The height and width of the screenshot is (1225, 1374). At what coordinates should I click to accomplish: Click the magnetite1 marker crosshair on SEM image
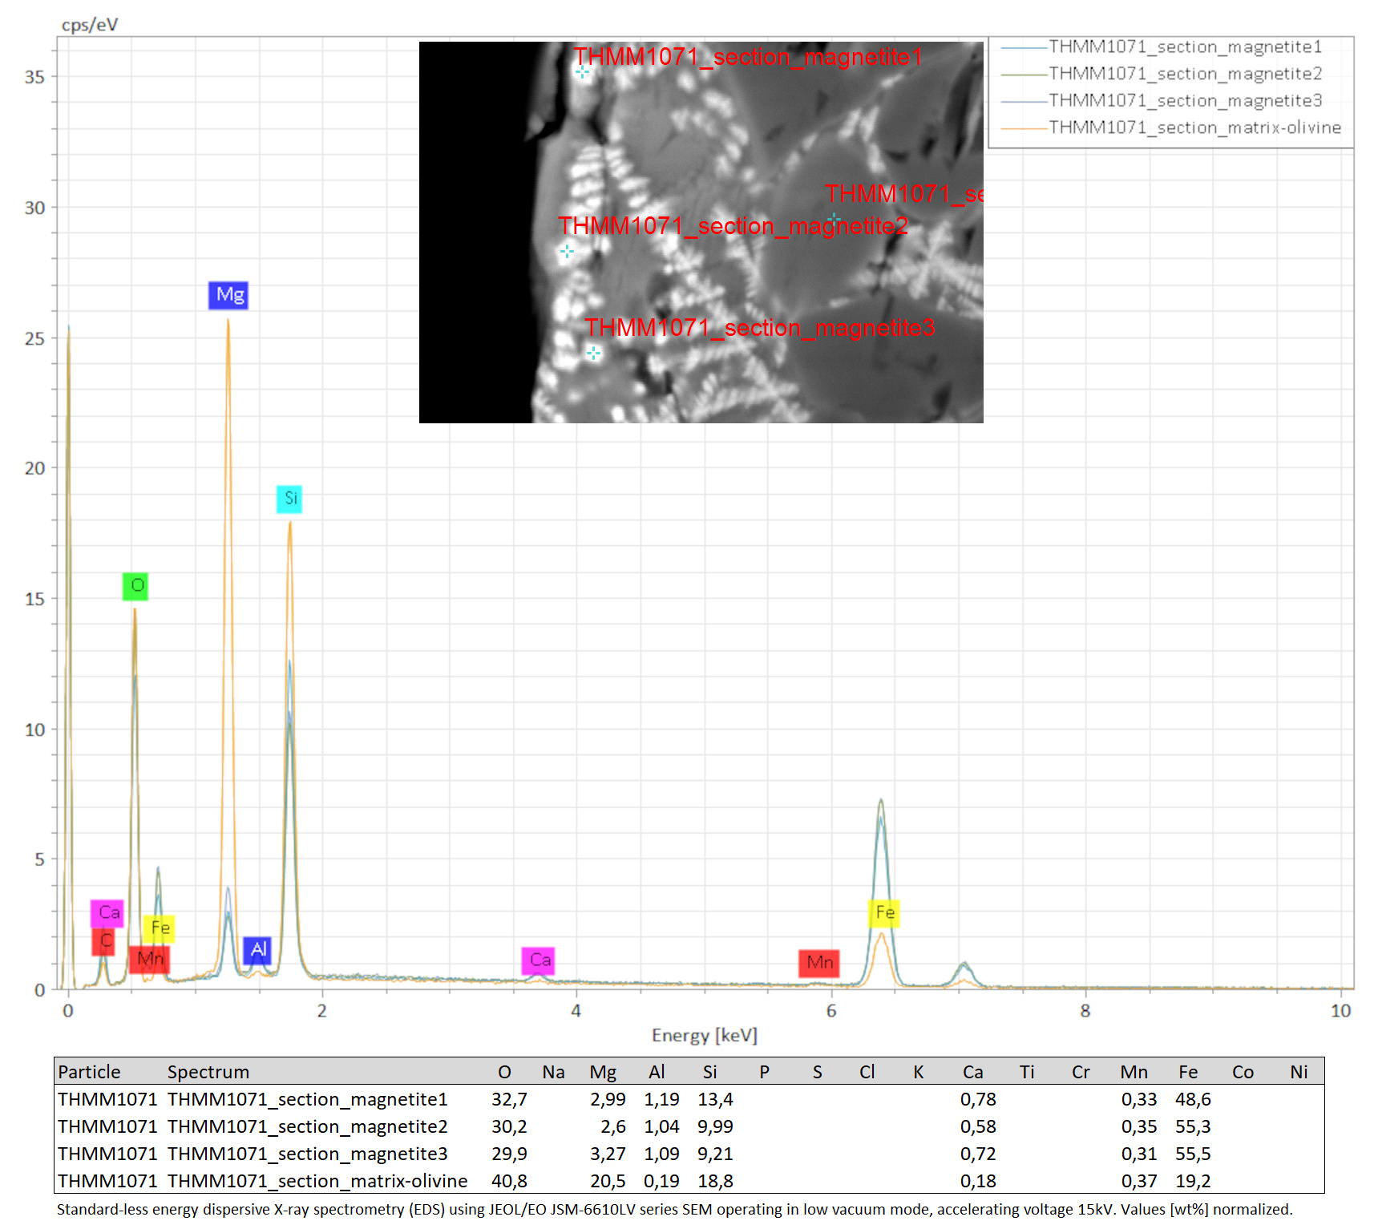[x=583, y=72]
